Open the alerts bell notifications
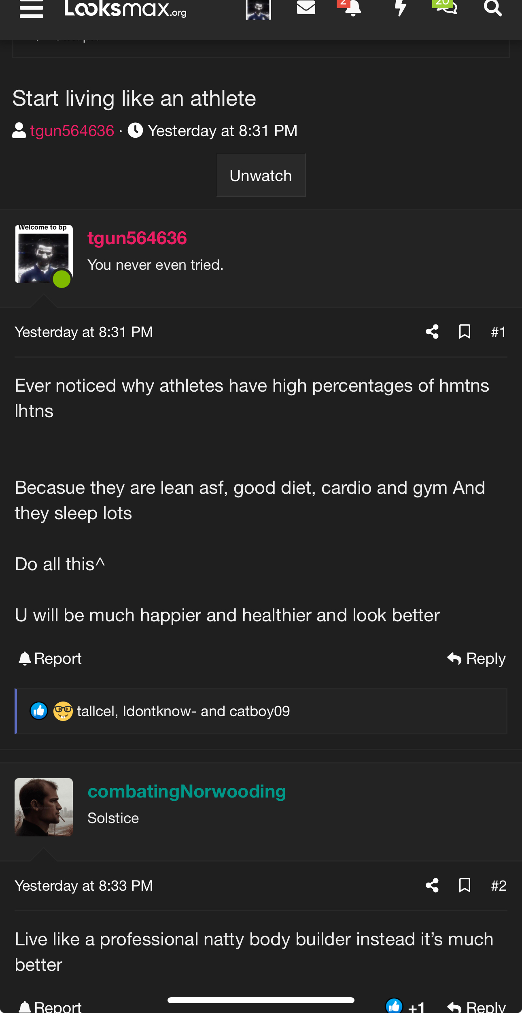 [x=352, y=8]
